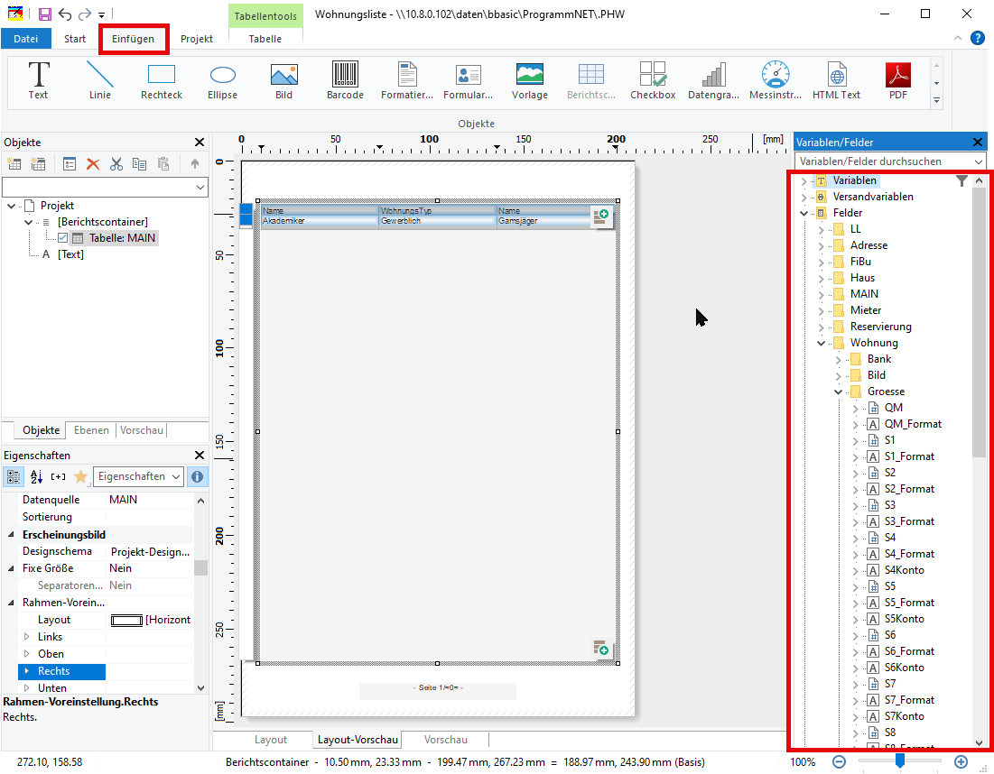Insert a Vorlage object
Viewport: 994px width, 774px height.
[x=530, y=80]
